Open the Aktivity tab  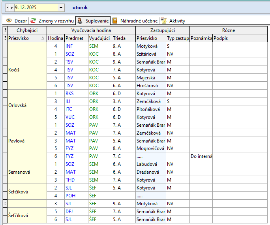pos(177,21)
